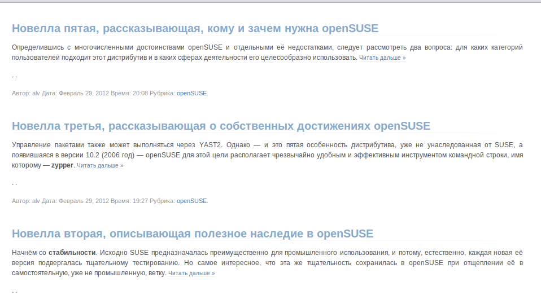Open openSUSE category of 19:27 post
The height and width of the screenshot is (304, 541).
point(191,201)
